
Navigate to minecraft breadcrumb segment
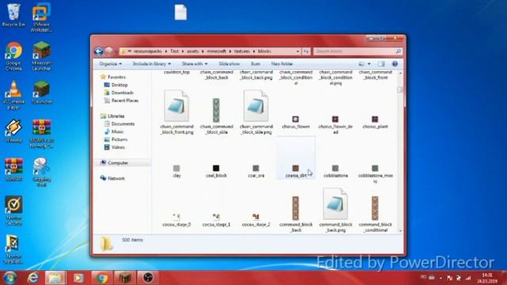click(x=216, y=51)
